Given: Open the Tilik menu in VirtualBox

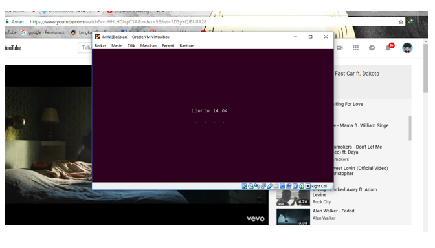Looking at the screenshot, I should point(131,46).
